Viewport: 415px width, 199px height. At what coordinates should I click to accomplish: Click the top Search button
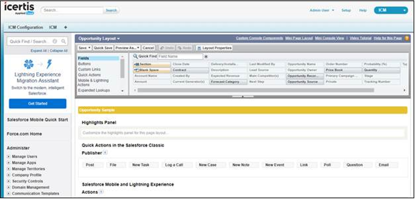(x=111, y=10)
